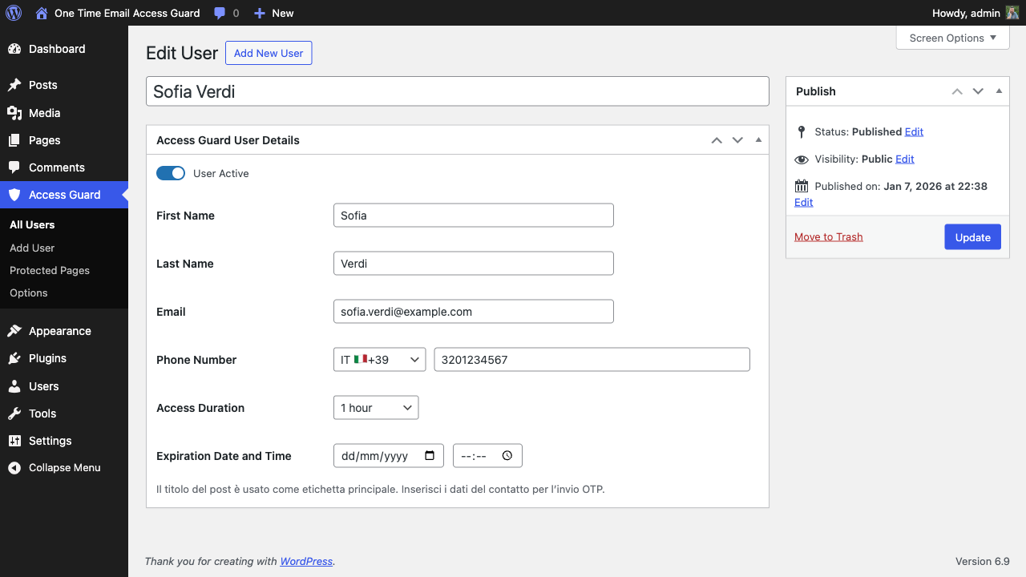Click the Move to Trash link

point(828,236)
